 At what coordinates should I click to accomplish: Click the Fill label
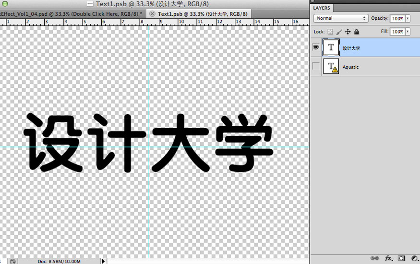coord(384,31)
